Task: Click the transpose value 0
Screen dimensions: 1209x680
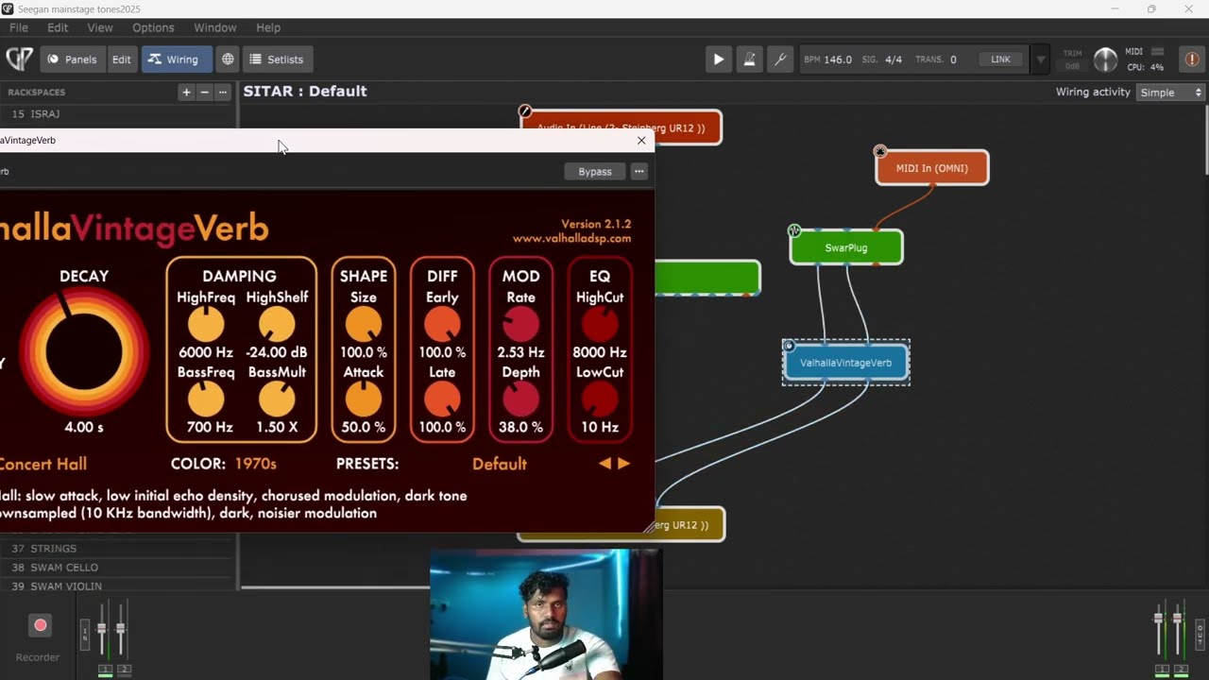Action: pyautogui.click(x=953, y=59)
